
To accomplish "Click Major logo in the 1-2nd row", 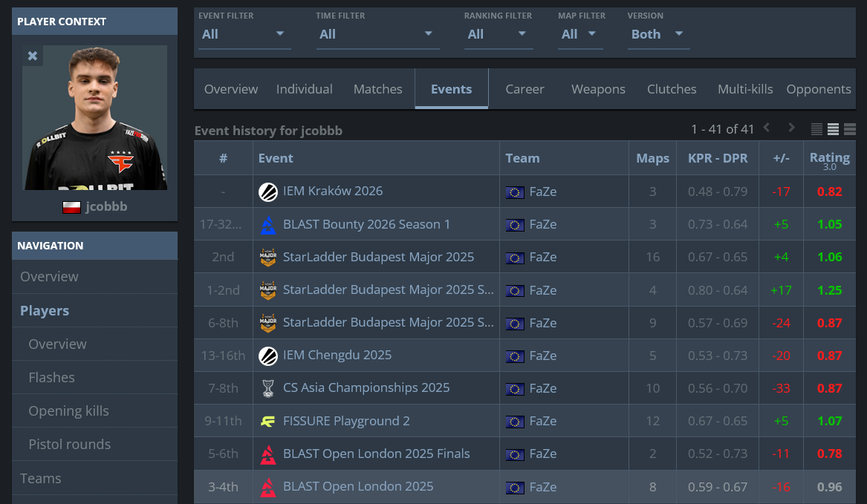I will point(268,290).
